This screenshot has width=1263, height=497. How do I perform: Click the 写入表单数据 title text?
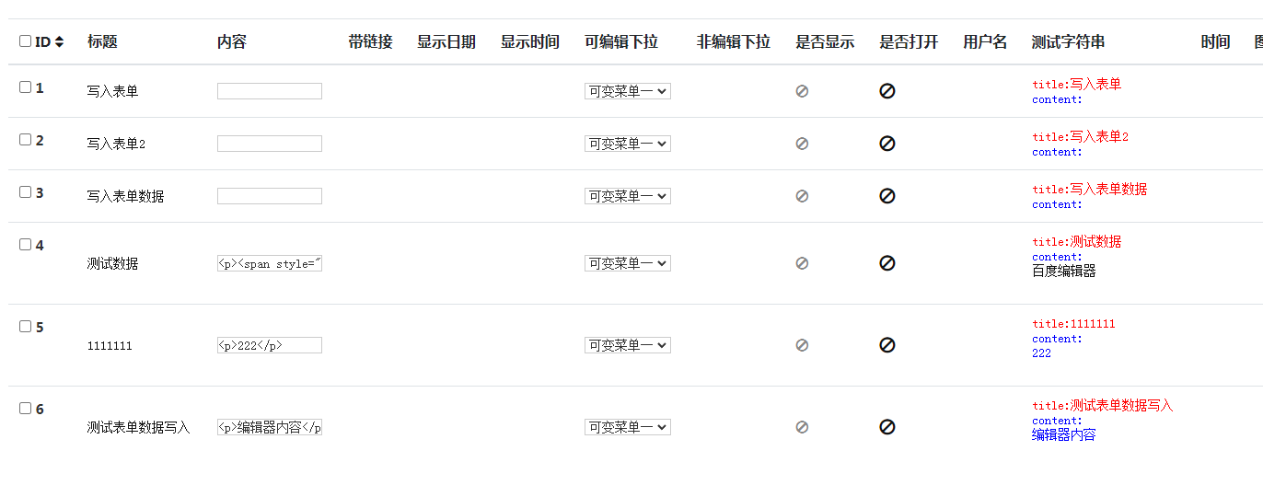point(126,196)
